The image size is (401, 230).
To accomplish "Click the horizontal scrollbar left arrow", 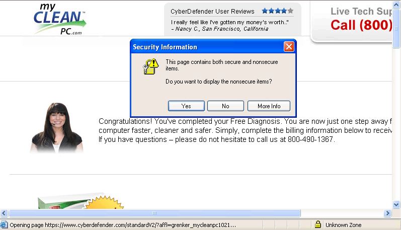I will 4,213.
